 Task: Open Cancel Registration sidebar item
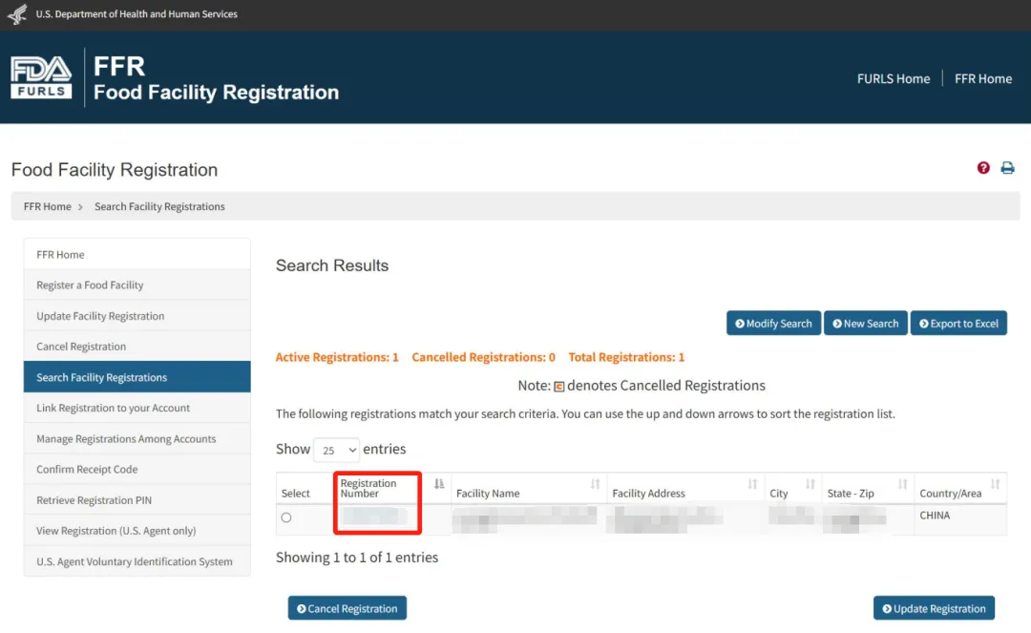pyautogui.click(x=137, y=347)
